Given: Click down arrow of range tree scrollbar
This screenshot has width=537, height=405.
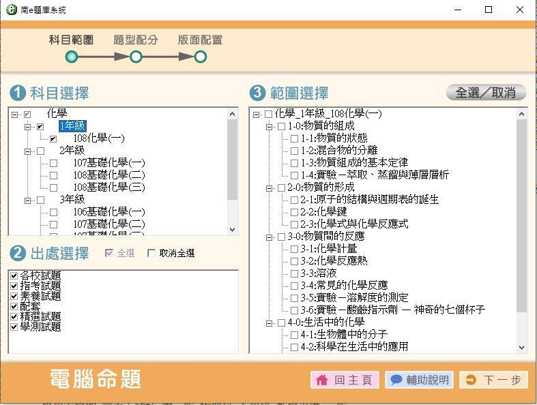Looking at the screenshot, I should tap(521, 348).
